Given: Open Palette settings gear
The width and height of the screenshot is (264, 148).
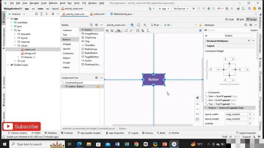Looking at the screenshot, I should pyautogui.click(x=96, y=25).
